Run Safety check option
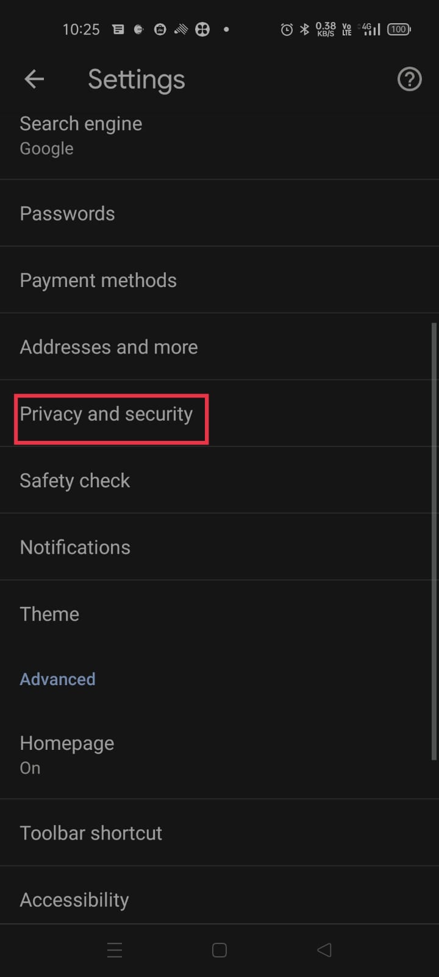The height and width of the screenshot is (977, 439). pos(75,481)
